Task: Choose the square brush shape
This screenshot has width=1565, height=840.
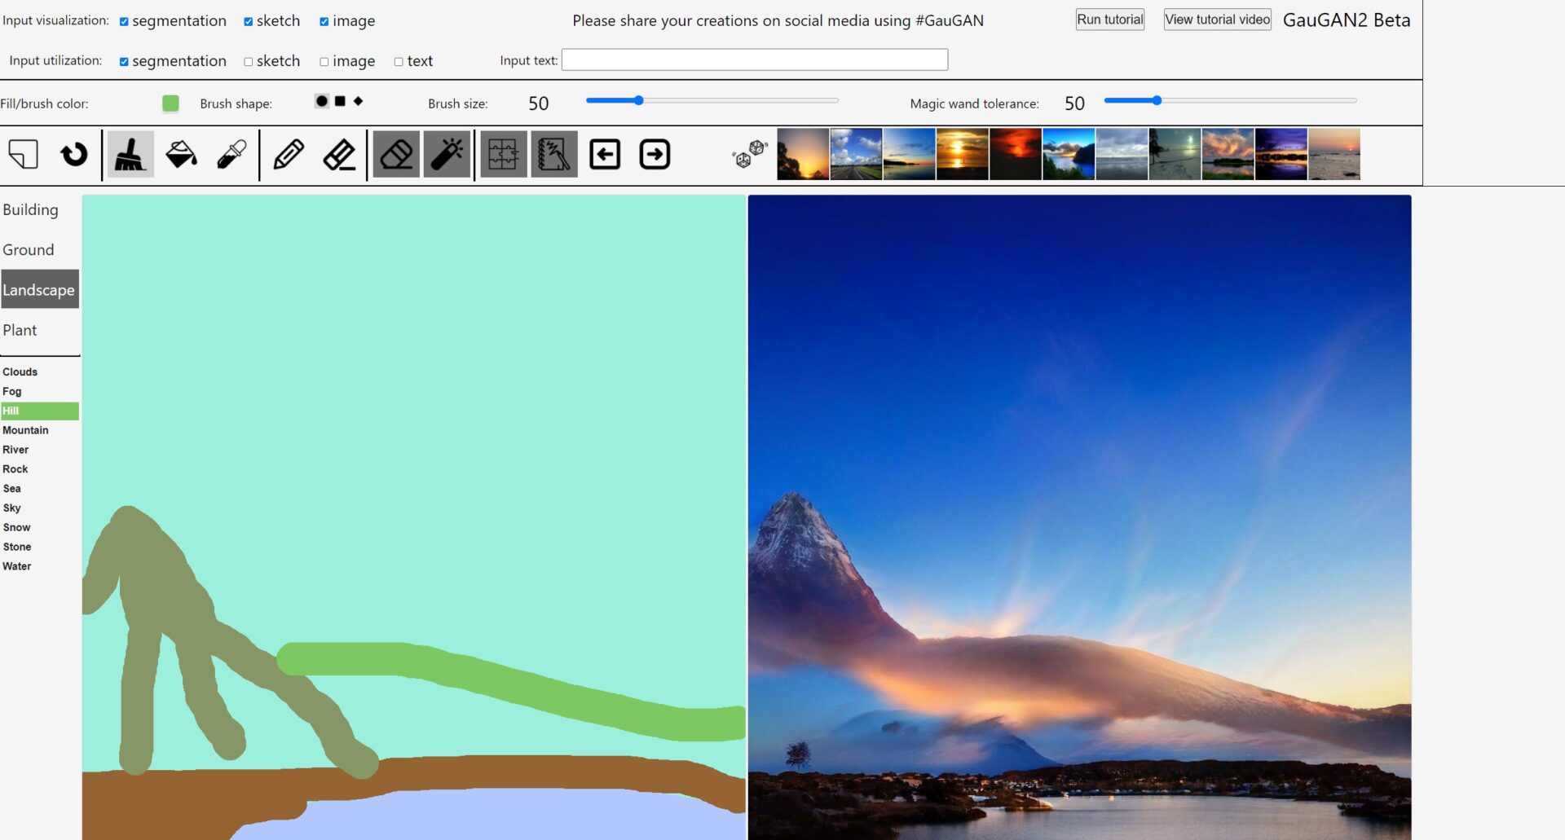Action: click(x=340, y=101)
